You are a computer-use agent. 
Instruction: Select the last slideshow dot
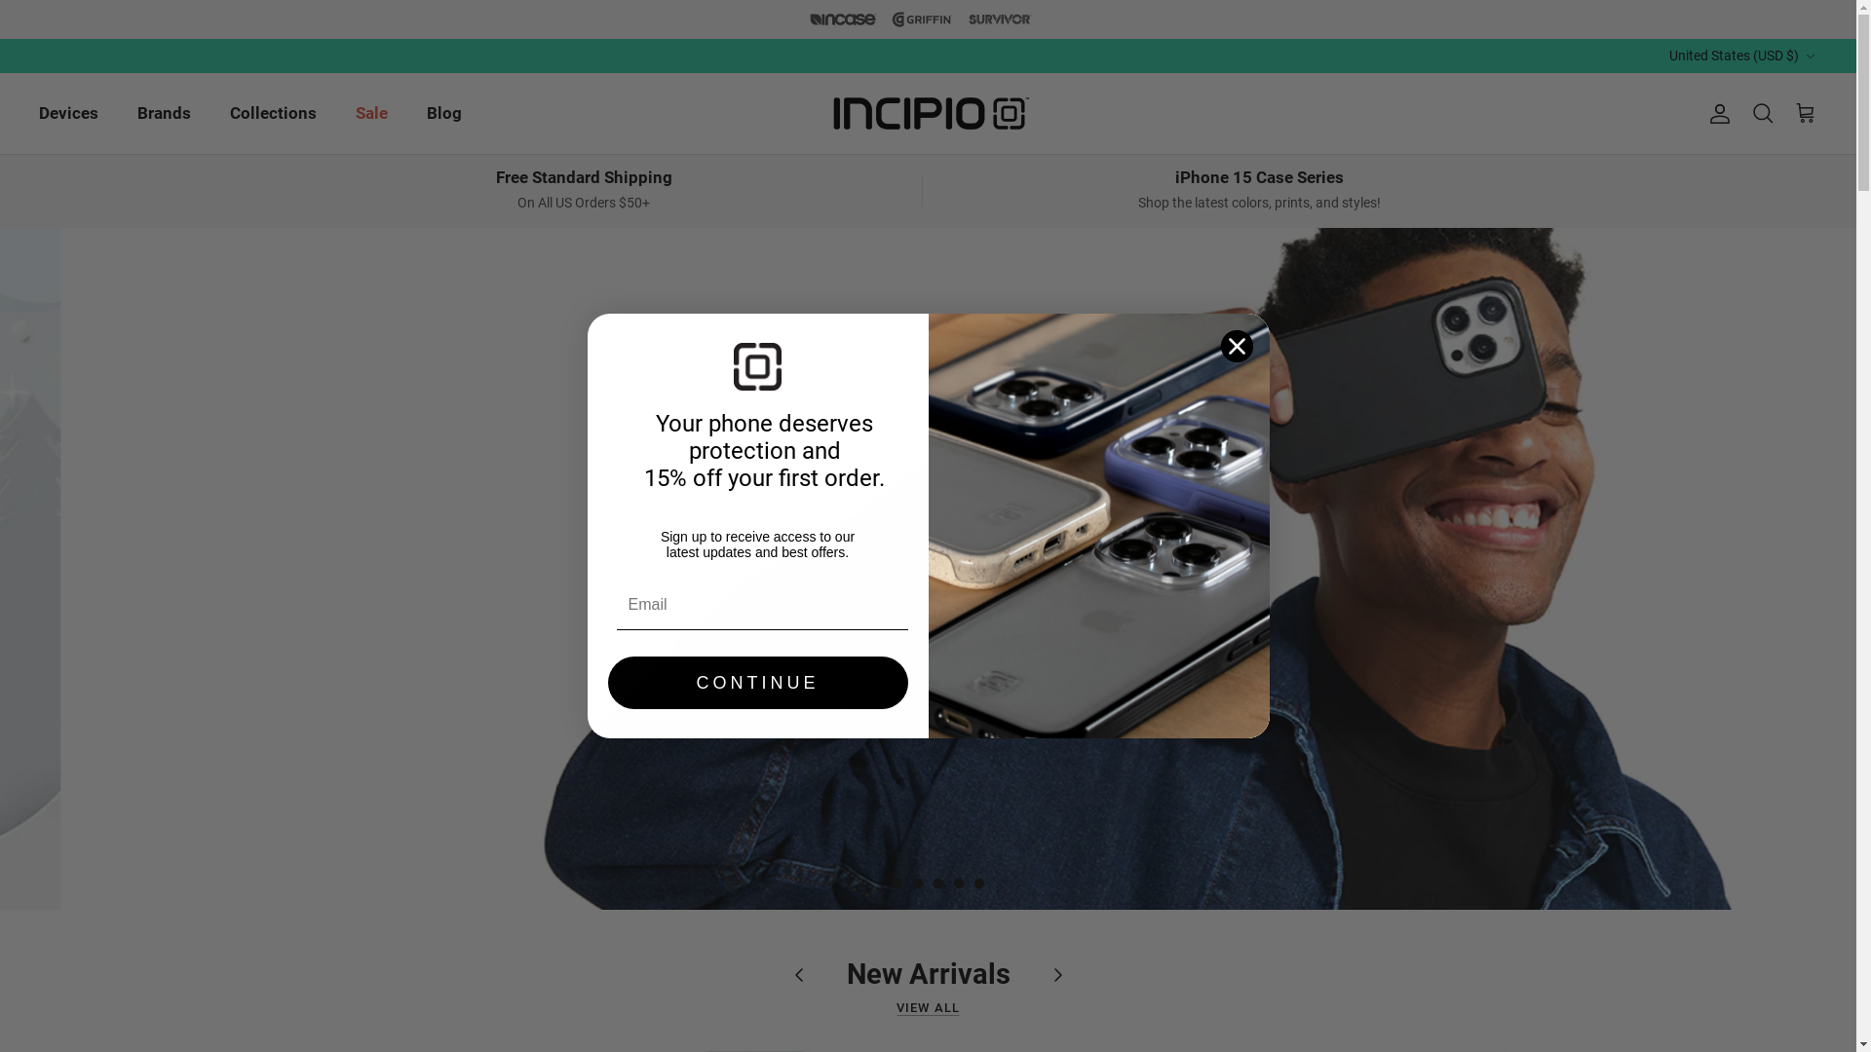(x=979, y=883)
